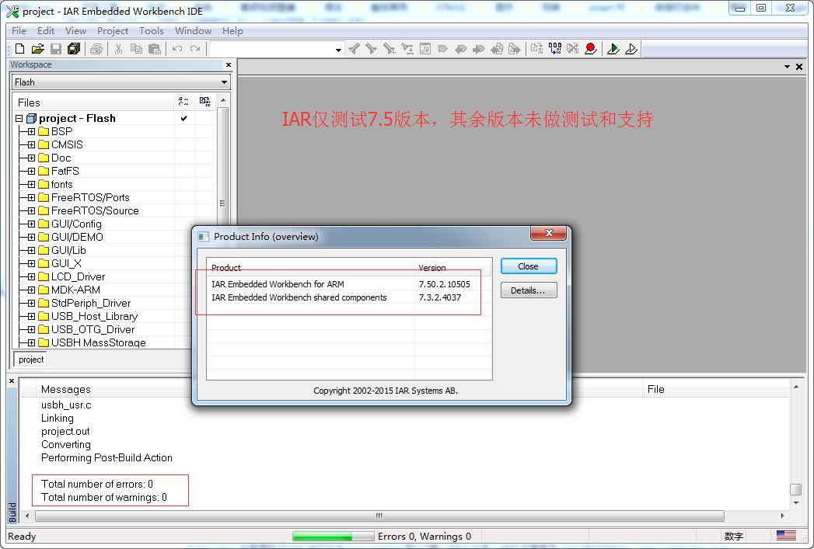Close the Build messages panel

click(12, 380)
